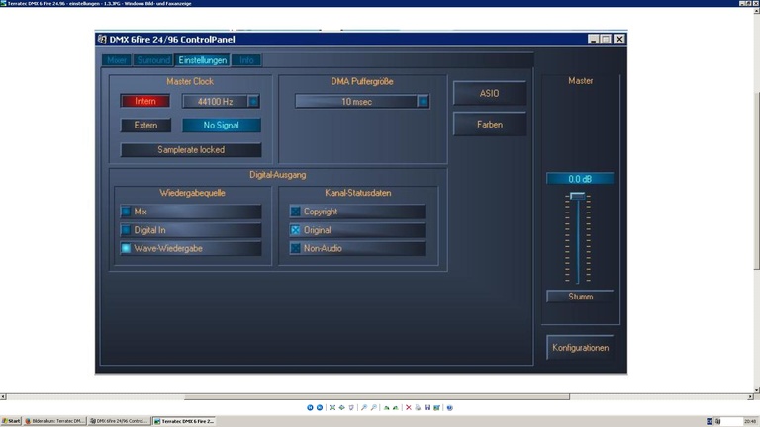Expand the DMA Puffergröße 10 msec dropdown

click(x=424, y=101)
